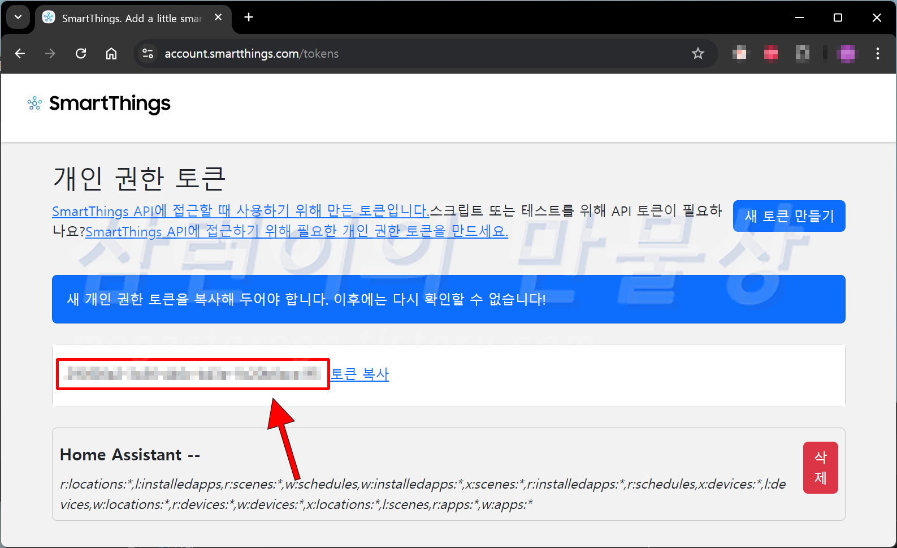Click the 토큰 복사 link
The image size is (897, 548).
pyautogui.click(x=360, y=374)
